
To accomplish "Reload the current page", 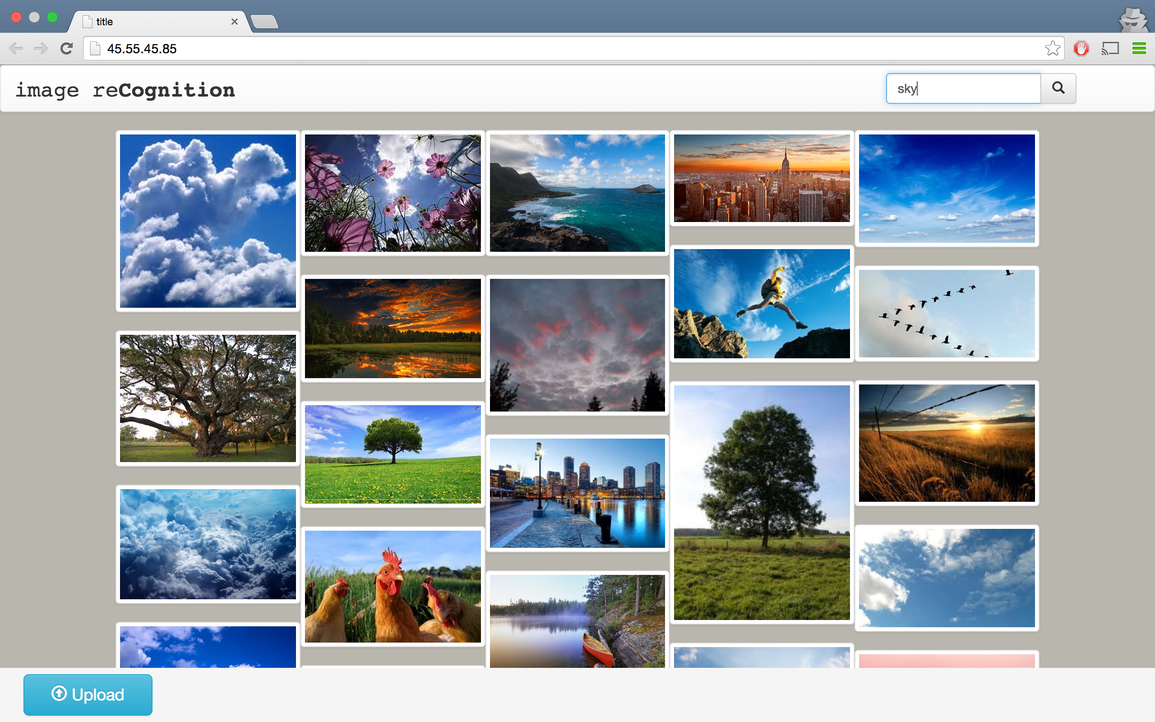I will point(66,49).
